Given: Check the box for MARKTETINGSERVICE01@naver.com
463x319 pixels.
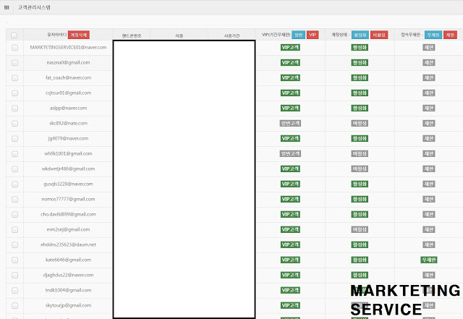Looking at the screenshot, I should click(14, 47).
